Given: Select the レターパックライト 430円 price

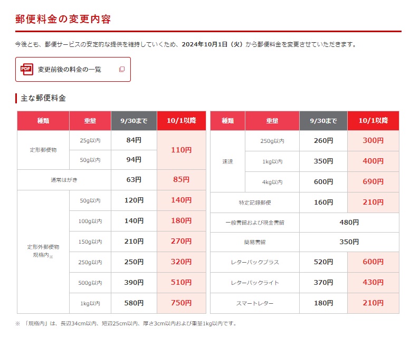Looking at the screenshot, I should (x=373, y=283).
